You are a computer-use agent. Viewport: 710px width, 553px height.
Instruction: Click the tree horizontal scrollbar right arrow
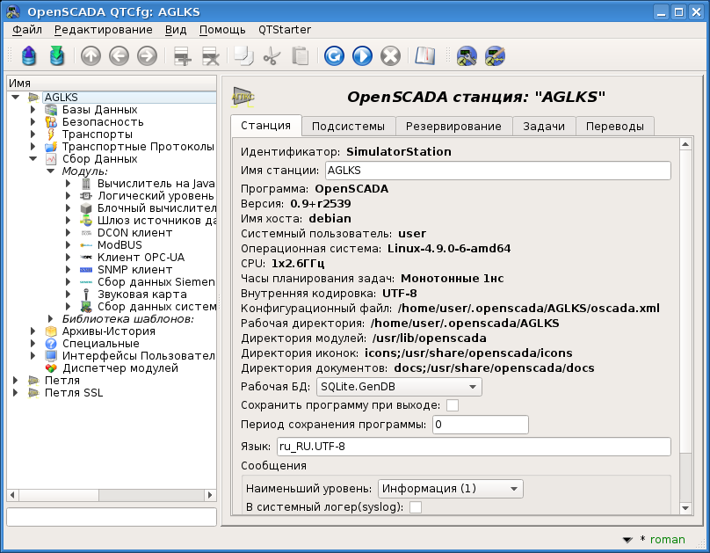(210, 495)
